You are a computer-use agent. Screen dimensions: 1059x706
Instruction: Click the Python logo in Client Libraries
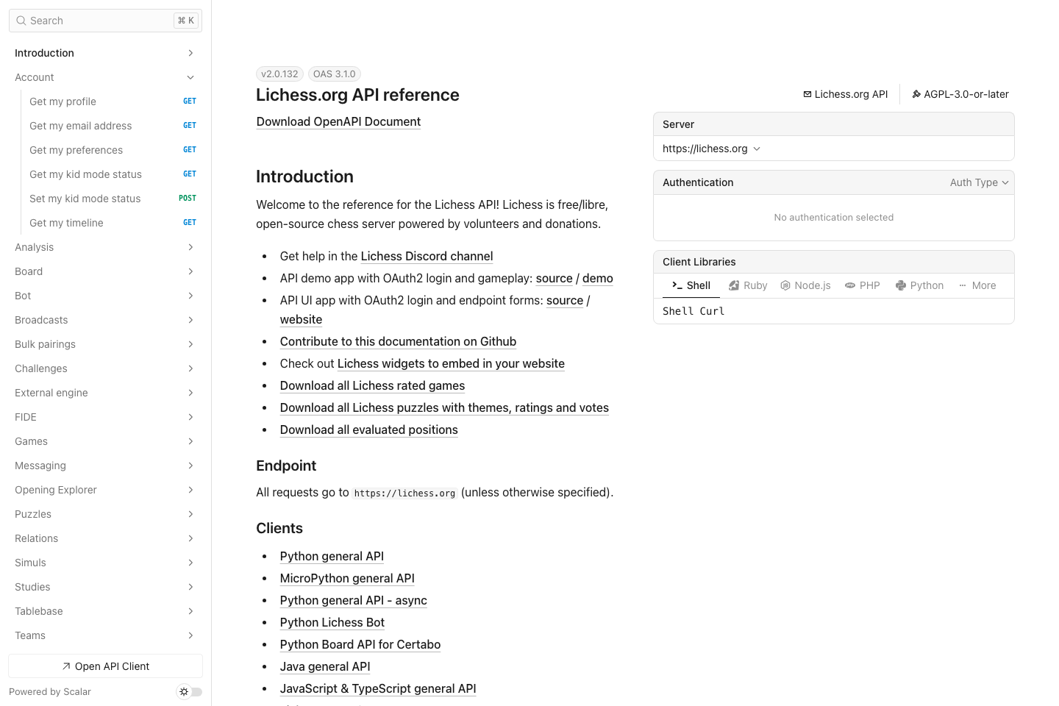pos(901,285)
